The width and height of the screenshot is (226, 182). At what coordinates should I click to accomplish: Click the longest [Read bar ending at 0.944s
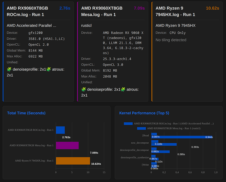point(182,137)
